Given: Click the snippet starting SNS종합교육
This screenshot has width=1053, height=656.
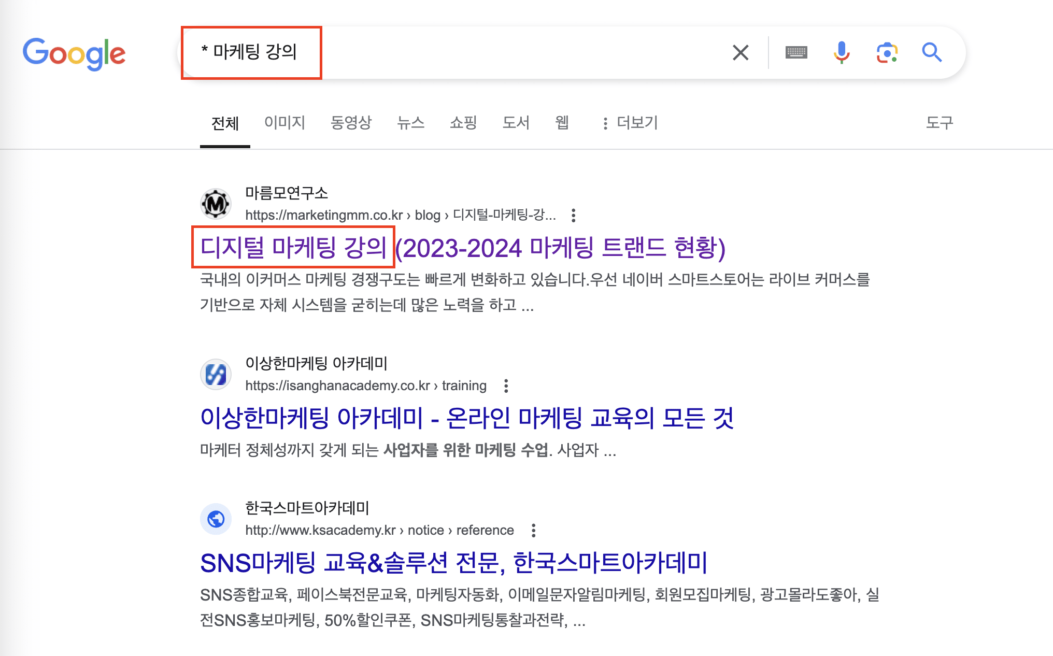Looking at the screenshot, I should click(x=539, y=607).
